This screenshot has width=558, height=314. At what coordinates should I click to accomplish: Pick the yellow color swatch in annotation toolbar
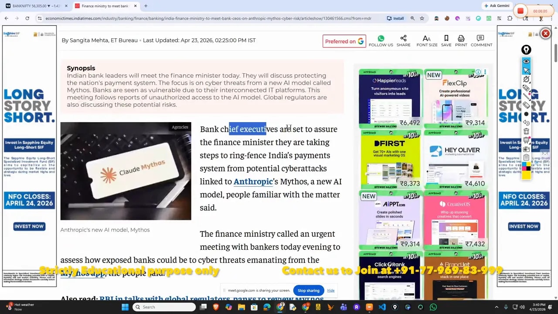point(526,175)
